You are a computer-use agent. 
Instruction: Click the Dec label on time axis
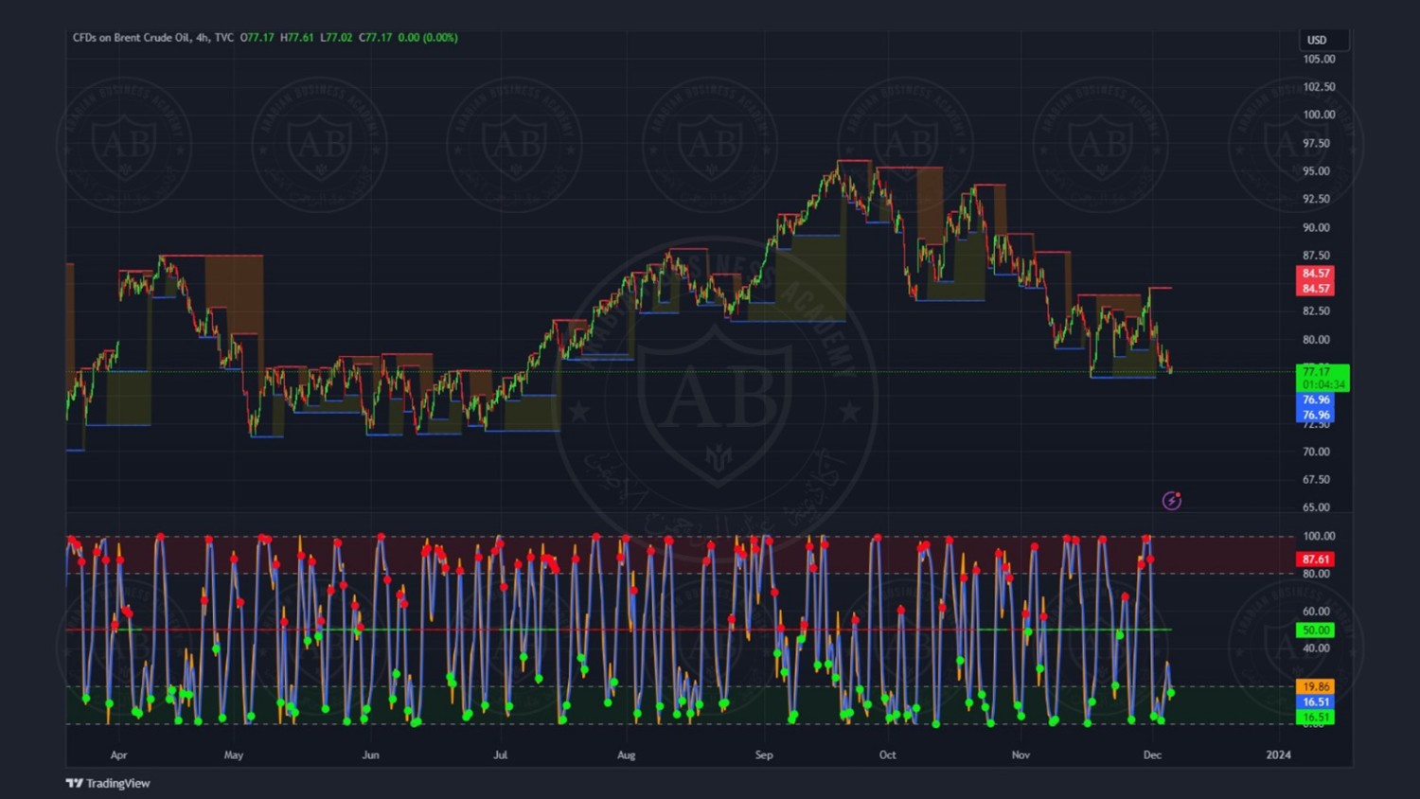(1152, 755)
